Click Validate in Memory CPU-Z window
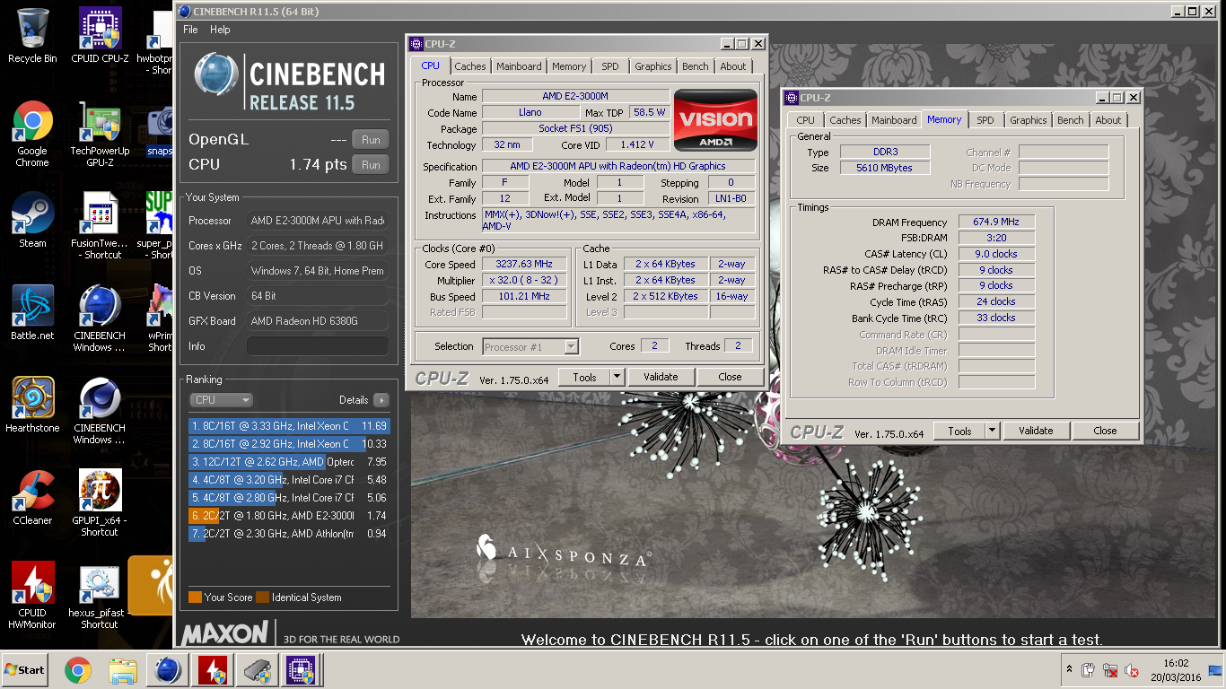Viewport: 1226px width, 689px height. [1036, 431]
